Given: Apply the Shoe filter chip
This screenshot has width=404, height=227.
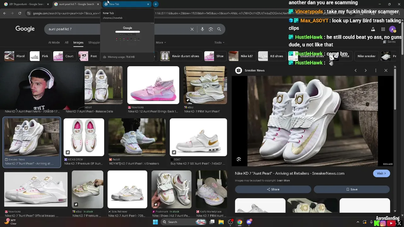Looking at the screenshot, I should click(215, 56).
